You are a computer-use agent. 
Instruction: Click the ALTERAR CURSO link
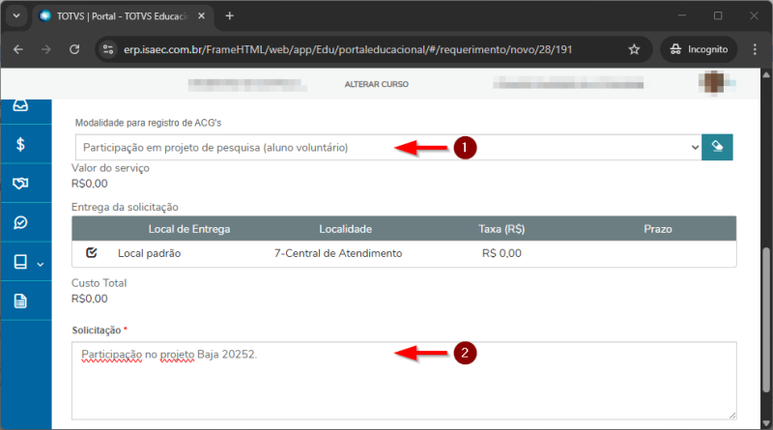(376, 85)
